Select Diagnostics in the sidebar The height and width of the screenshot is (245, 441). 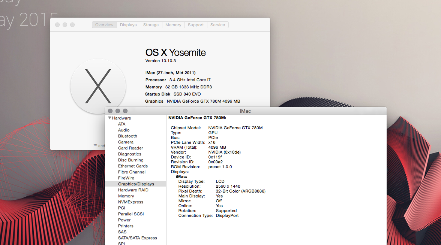(x=130, y=154)
